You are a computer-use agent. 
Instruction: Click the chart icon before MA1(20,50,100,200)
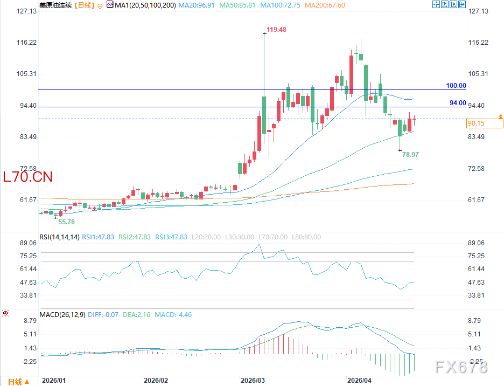pos(110,5)
